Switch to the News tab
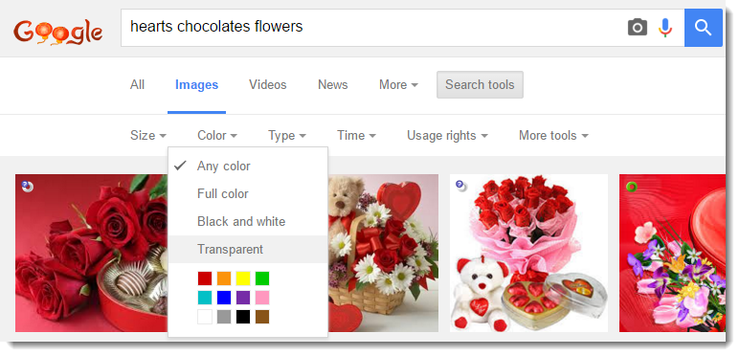The height and width of the screenshot is (356, 740). point(333,85)
